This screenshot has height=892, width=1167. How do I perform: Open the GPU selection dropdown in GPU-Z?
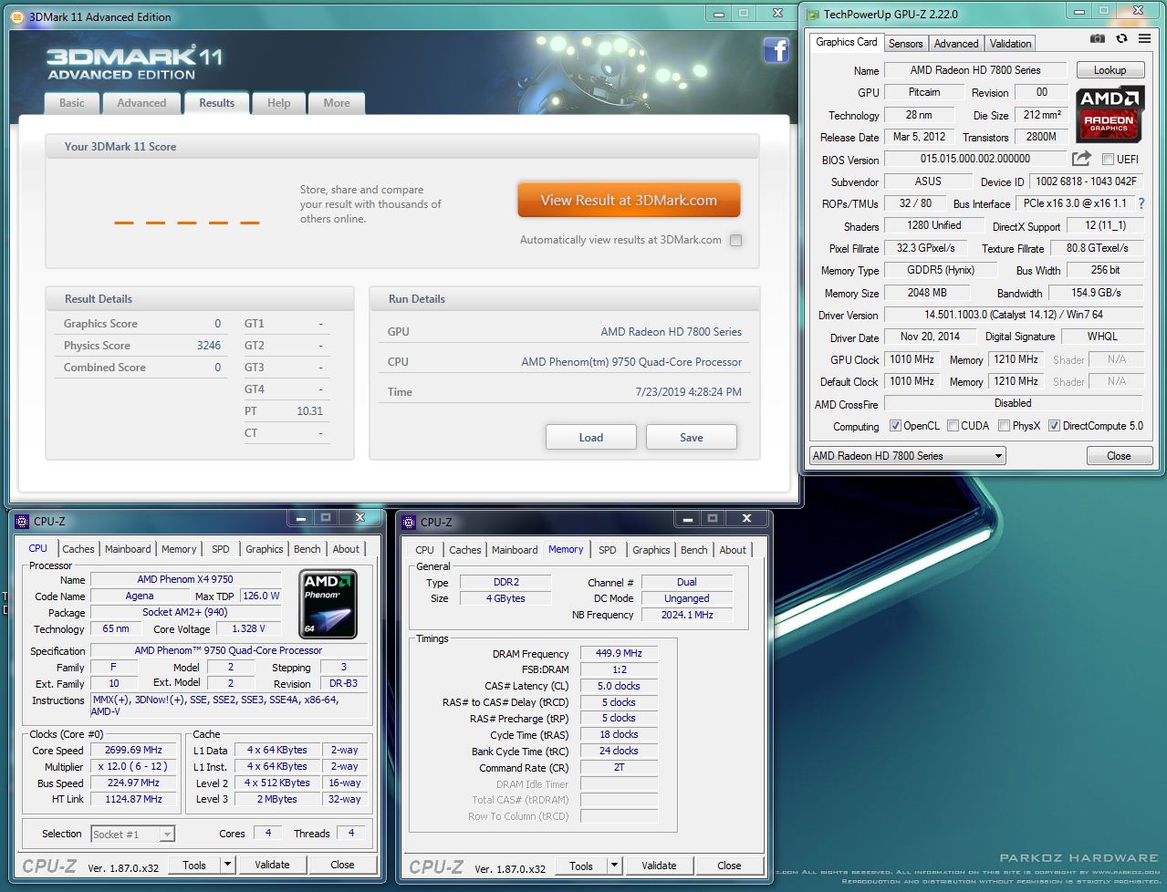click(x=907, y=455)
